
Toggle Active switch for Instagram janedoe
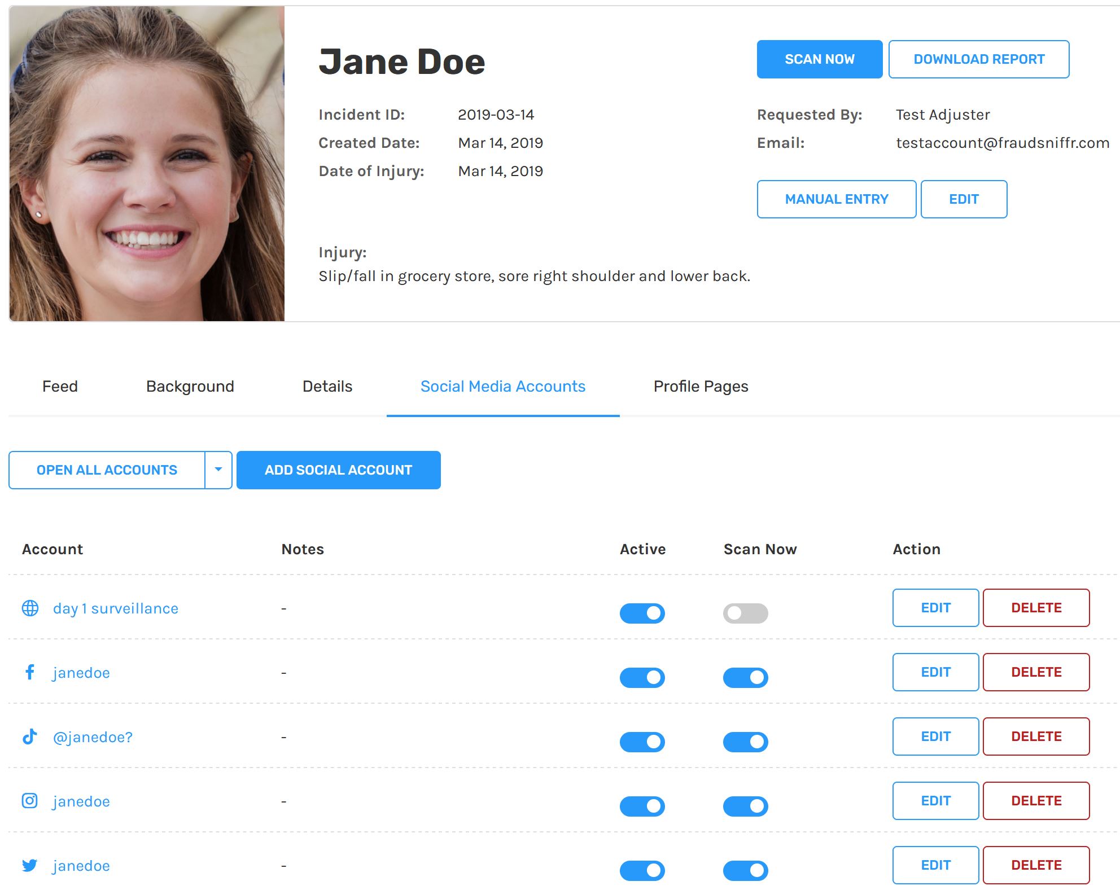click(x=642, y=806)
